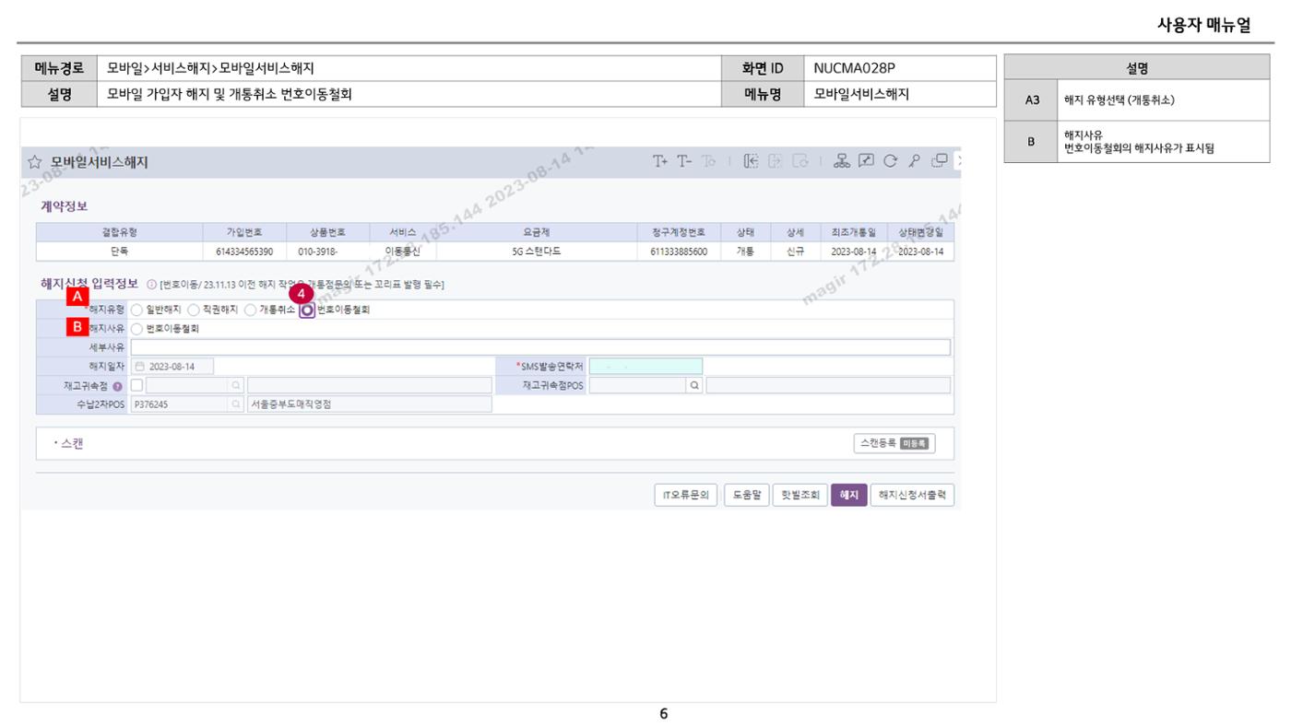The height and width of the screenshot is (726, 1291).
Task: Favorite 모바일서비스해지 with the star icon
Action: [35, 162]
